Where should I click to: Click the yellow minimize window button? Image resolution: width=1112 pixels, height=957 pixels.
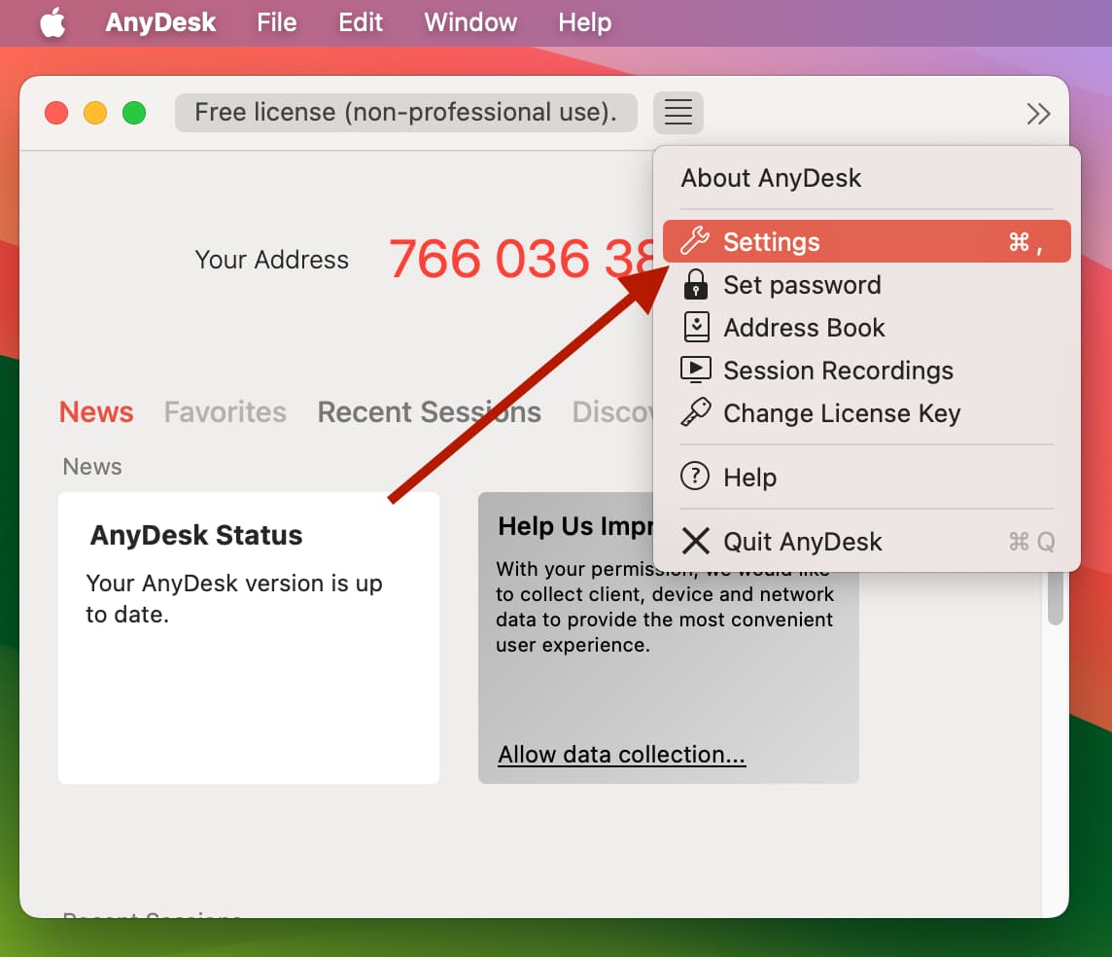95,113
